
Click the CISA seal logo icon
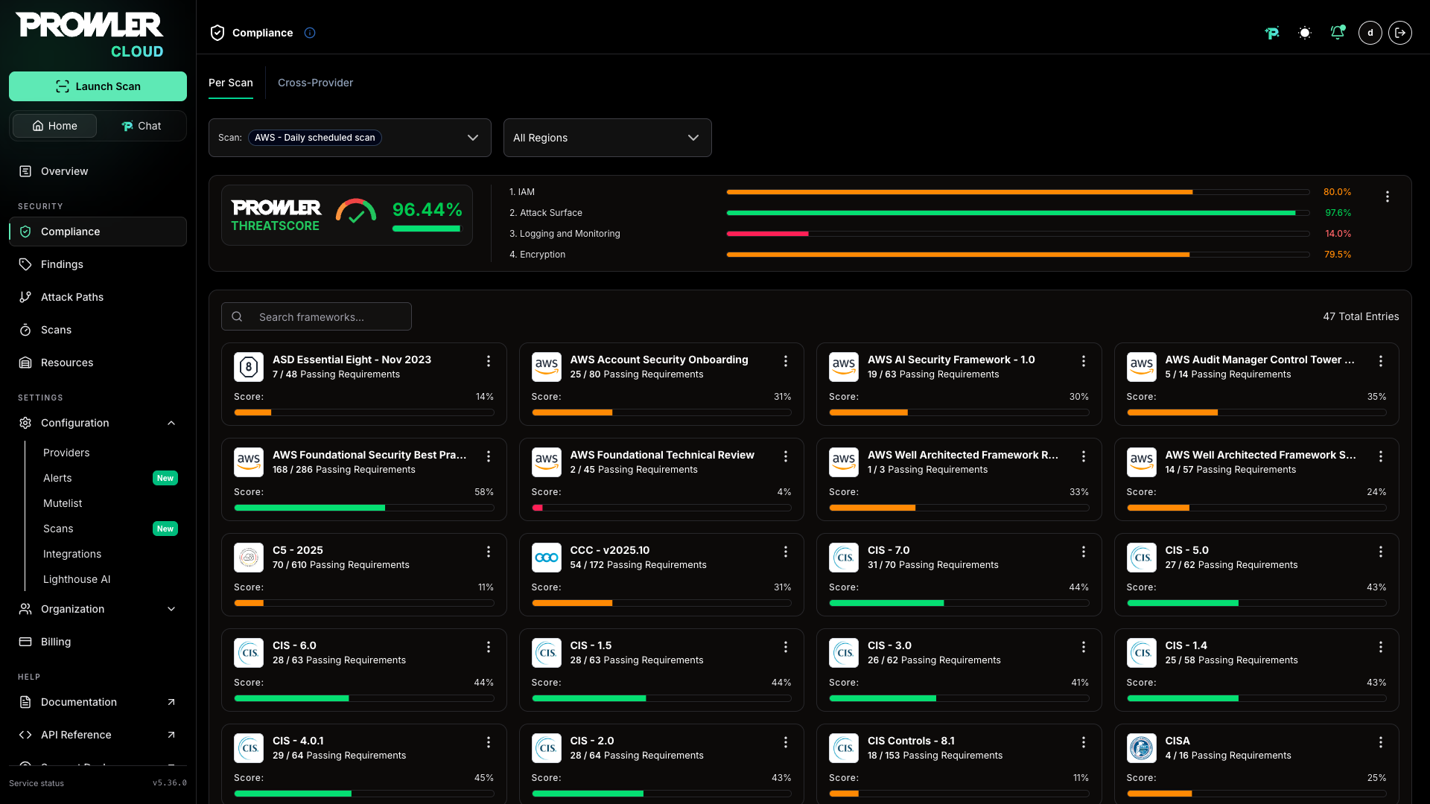point(1142,748)
